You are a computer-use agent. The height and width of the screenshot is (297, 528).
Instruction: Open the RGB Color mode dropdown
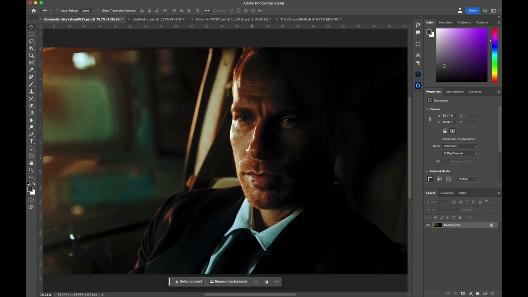click(x=460, y=146)
